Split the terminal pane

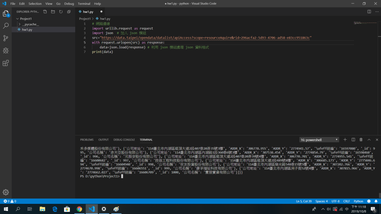(353, 140)
